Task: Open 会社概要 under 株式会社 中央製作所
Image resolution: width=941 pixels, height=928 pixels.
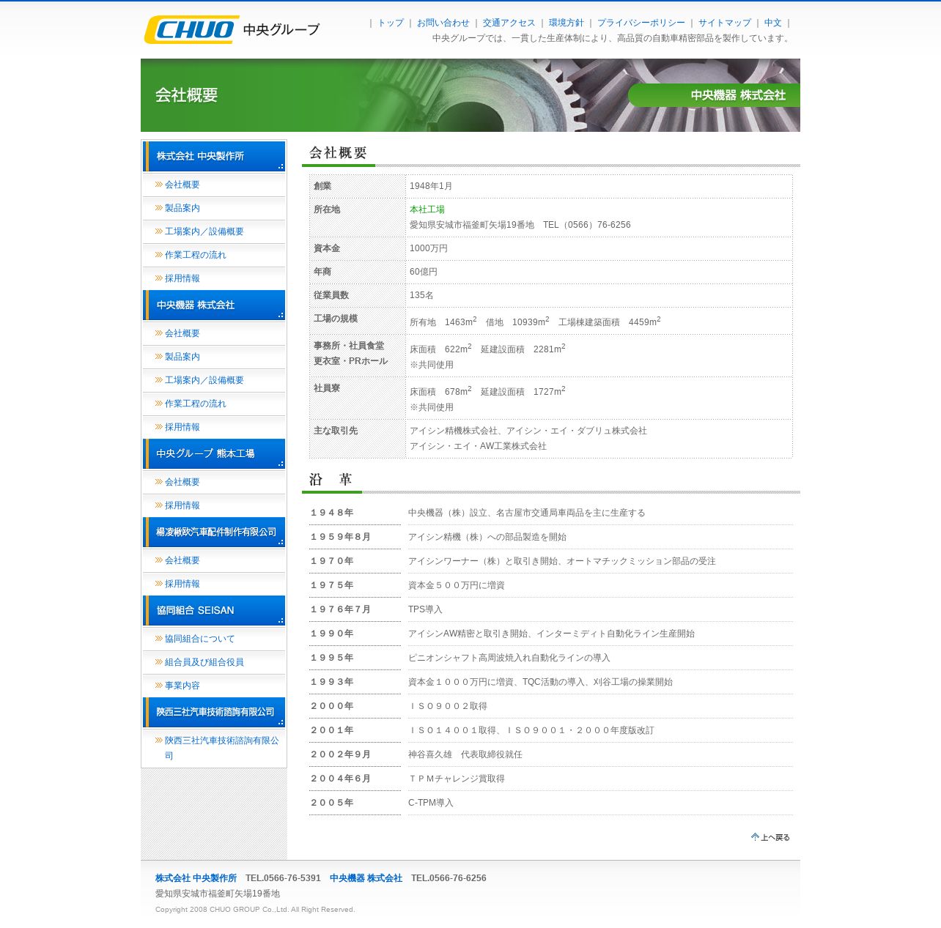Action: [x=182, y=185]
